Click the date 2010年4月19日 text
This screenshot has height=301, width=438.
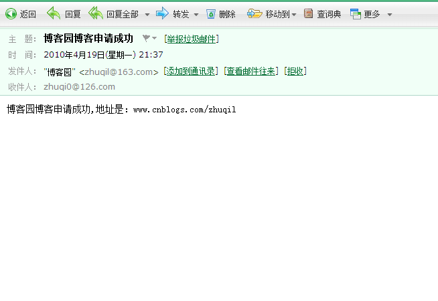tap(74, 55)
